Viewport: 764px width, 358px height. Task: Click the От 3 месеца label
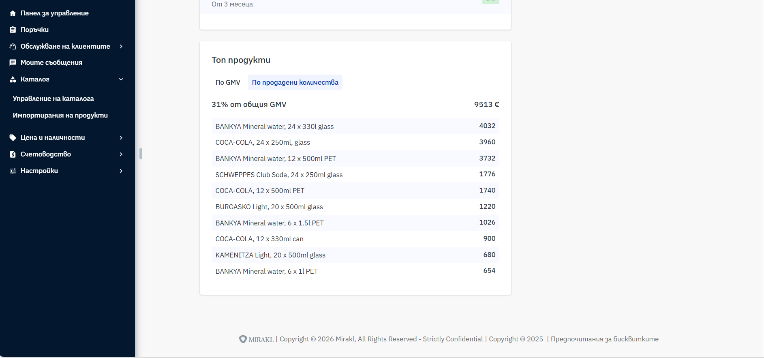232,4
